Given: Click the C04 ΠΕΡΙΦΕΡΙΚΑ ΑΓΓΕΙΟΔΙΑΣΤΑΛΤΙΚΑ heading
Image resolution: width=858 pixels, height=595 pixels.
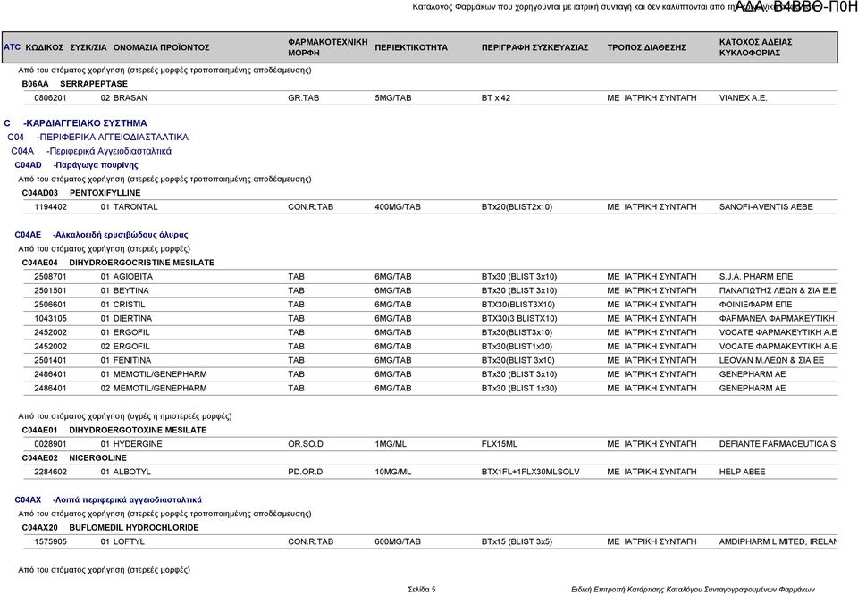Looking at the screenshot, I should (98, 138).
